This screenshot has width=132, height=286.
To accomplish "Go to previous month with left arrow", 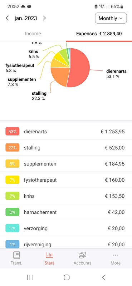I will pos(7,18).
